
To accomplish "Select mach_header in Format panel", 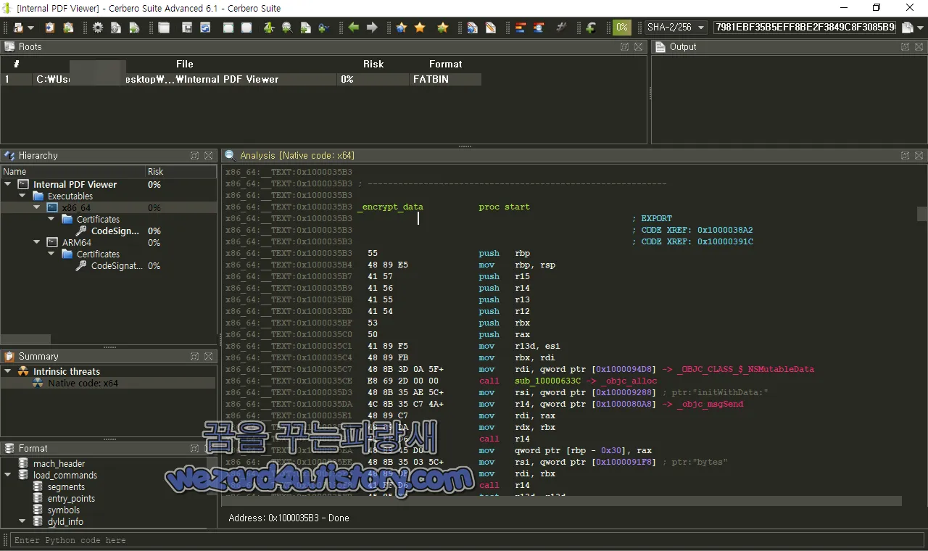I will pyautogui.click(x=59, y=464).
